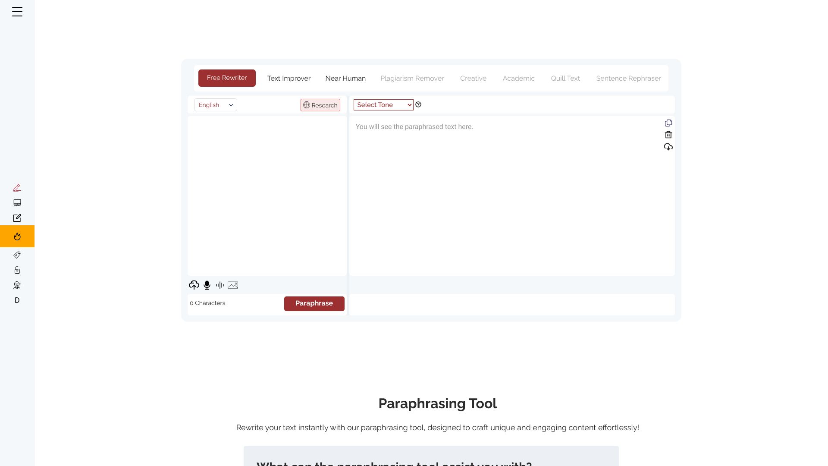Screen dimensions: 828x466
Task: Enable the Research toggle button
Action: point(320,105)
